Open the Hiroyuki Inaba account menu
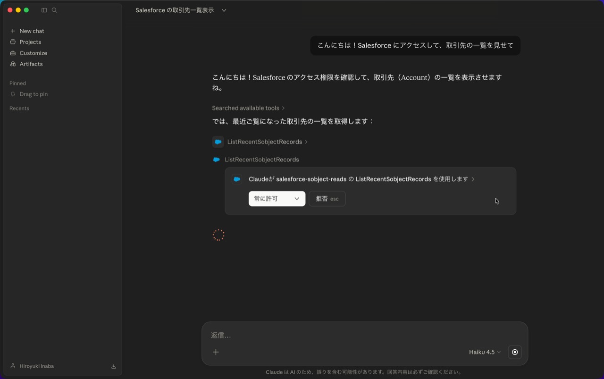This screenshot has width=604, height=379. [x=36, y=366]
